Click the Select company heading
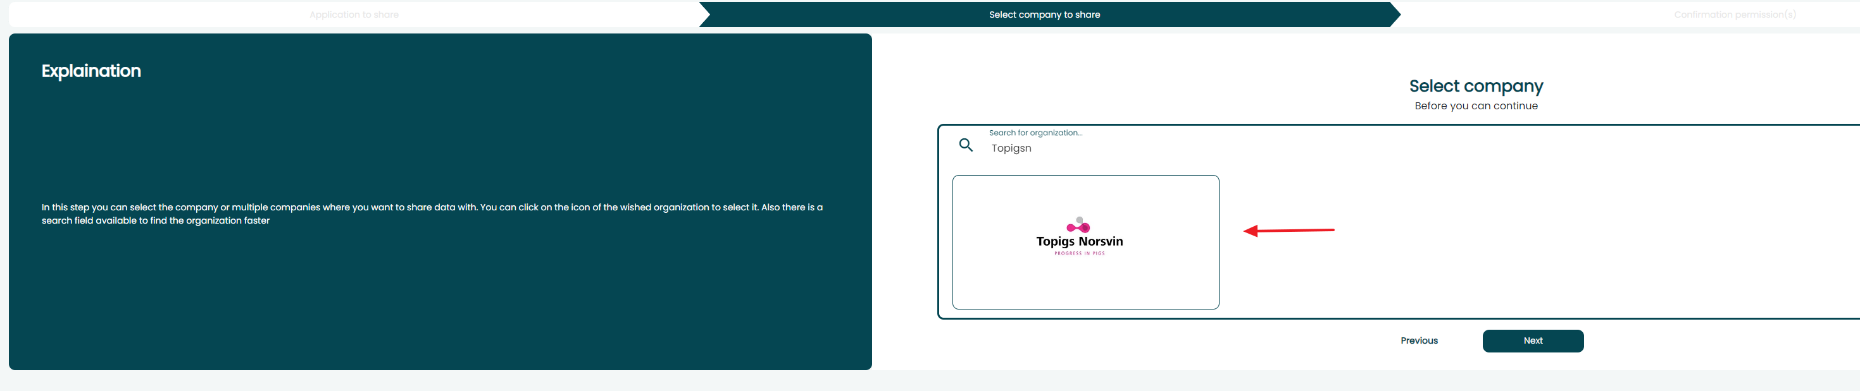Image resolution: width=1860 pixels, height=391 pixels. pyautogui.click(x=1475, y=87)
